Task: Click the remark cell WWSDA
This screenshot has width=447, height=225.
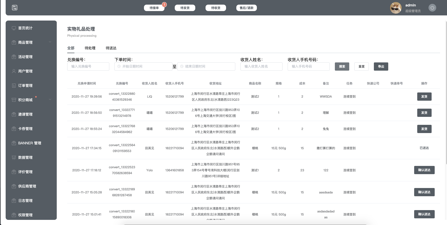Action: [326, 97]
